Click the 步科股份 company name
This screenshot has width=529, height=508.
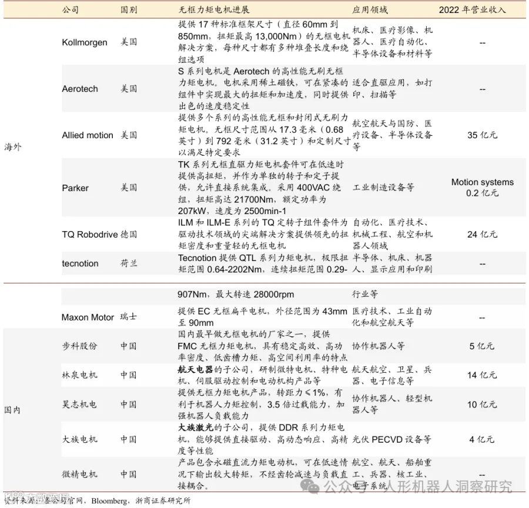pos(79,346)
